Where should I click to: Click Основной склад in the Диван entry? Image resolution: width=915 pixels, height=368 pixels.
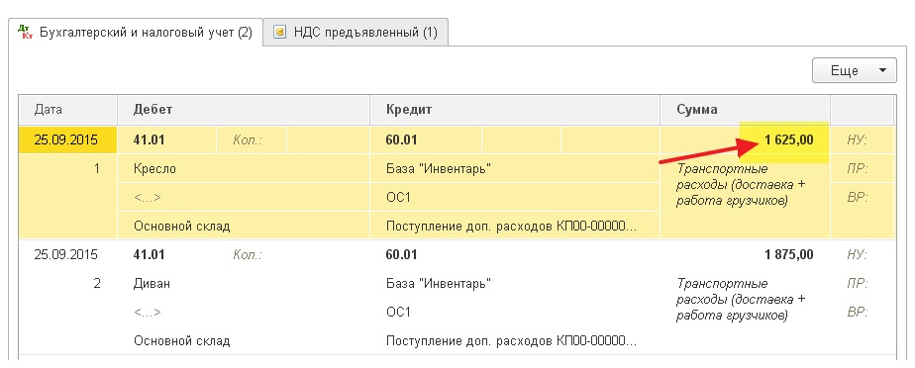181,341
